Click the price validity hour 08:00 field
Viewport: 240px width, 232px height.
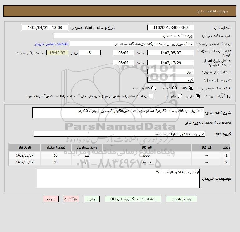123,63
